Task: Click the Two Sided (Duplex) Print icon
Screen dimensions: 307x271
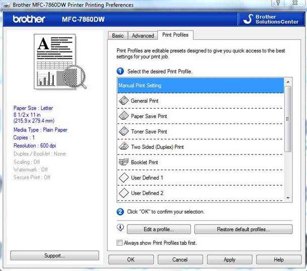Action: [x=124, y=147]
